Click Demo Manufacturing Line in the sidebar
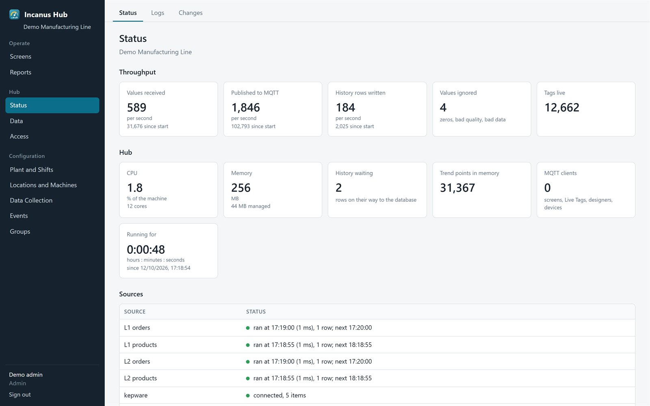Screen dimensions: 650x406 coord(57,27)
